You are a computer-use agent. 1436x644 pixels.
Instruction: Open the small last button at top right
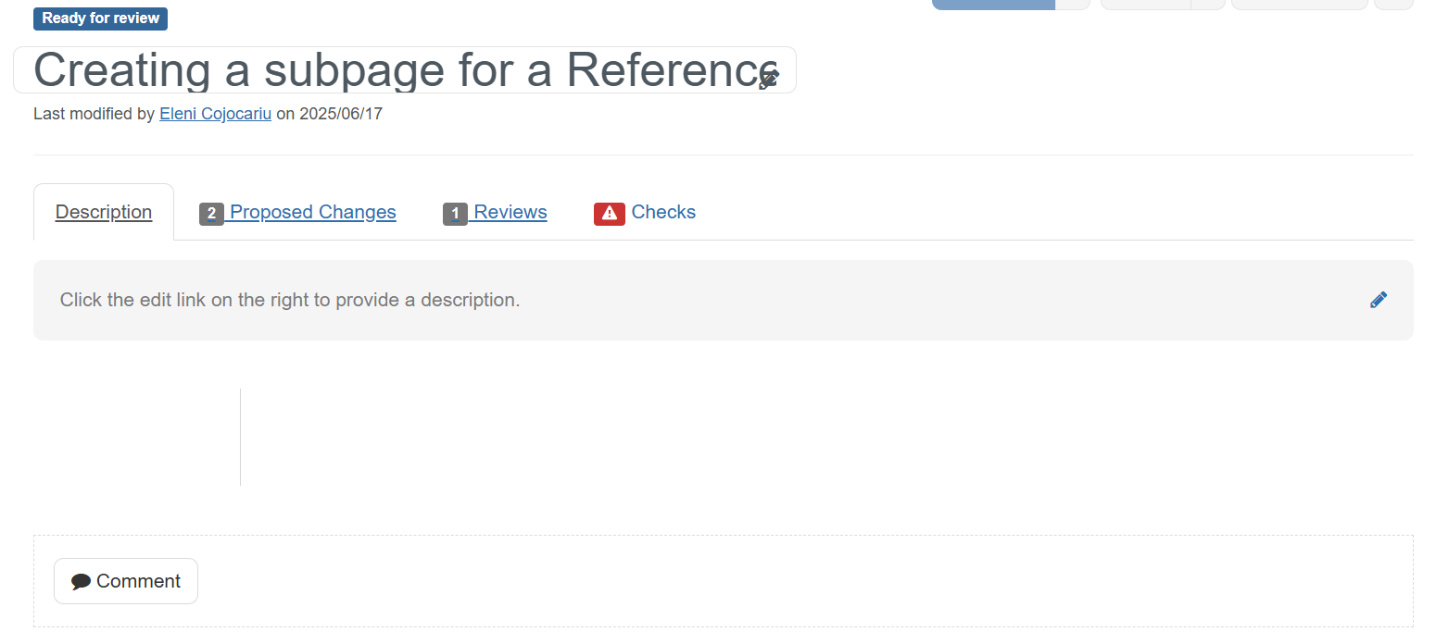(x=1393, y=5)
